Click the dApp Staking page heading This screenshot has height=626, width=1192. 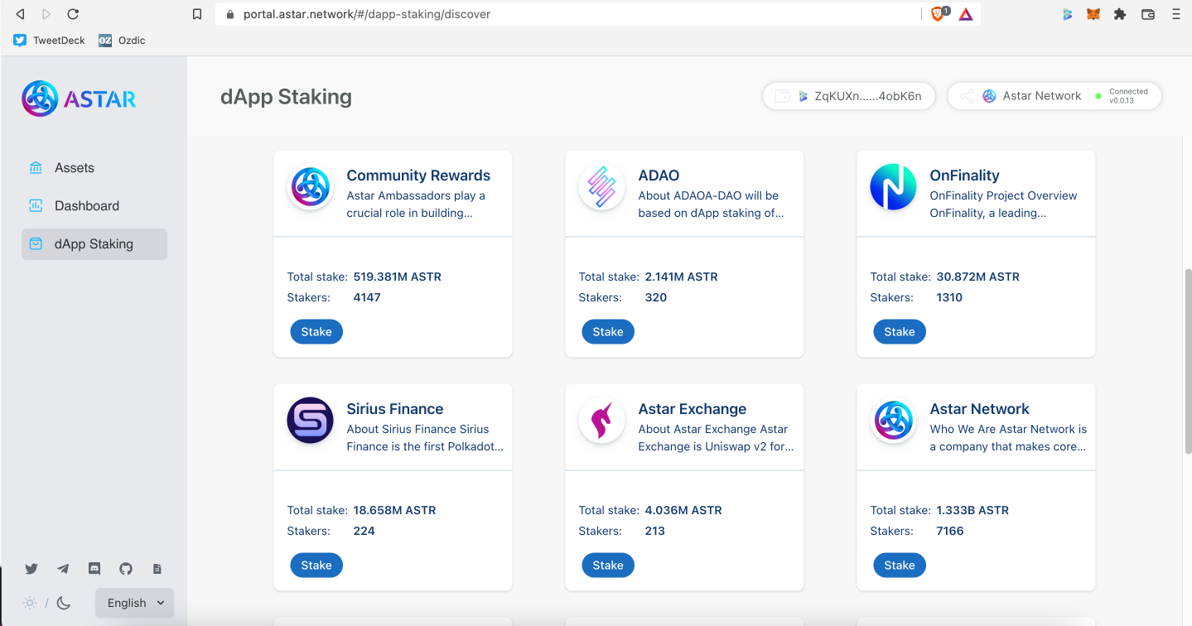click(286, 97)
